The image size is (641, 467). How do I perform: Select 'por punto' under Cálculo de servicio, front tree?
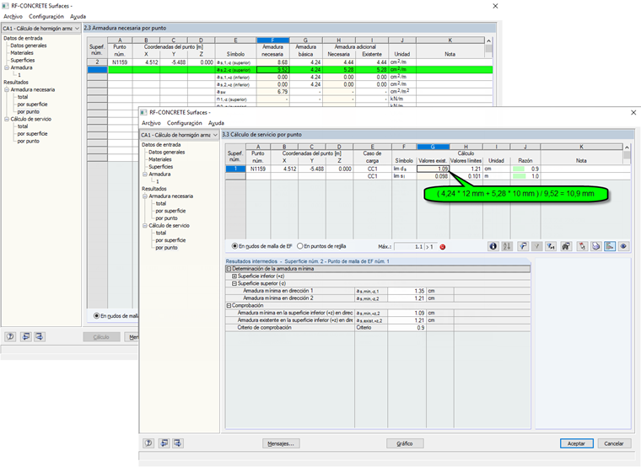click(x=166, y=248)
